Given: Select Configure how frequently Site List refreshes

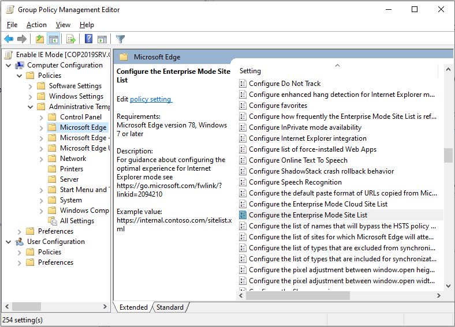Looking at the screenshot, I should click(x=343, y=116).
